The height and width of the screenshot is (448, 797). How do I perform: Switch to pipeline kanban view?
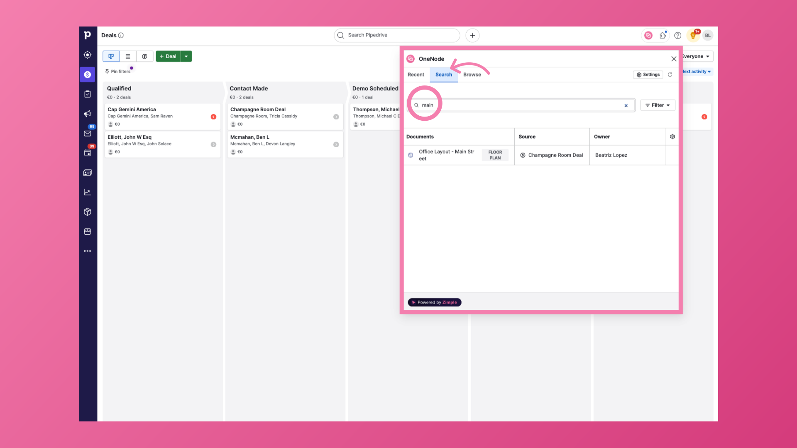[x=111, y=56]
